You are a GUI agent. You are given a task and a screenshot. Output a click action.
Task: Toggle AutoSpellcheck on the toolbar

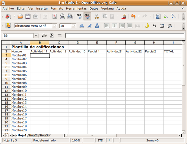(87, 16)
